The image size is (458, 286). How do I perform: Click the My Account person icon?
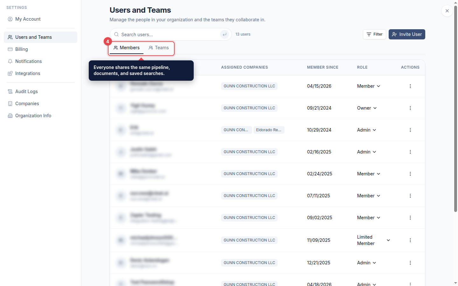click(10, 19)
